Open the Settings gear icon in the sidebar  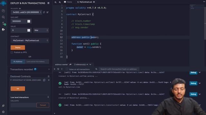click(3, 112)
